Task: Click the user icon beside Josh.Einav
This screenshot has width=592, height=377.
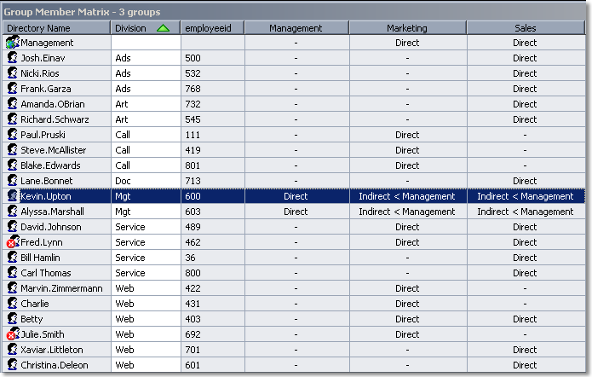Action: point(13,58)
